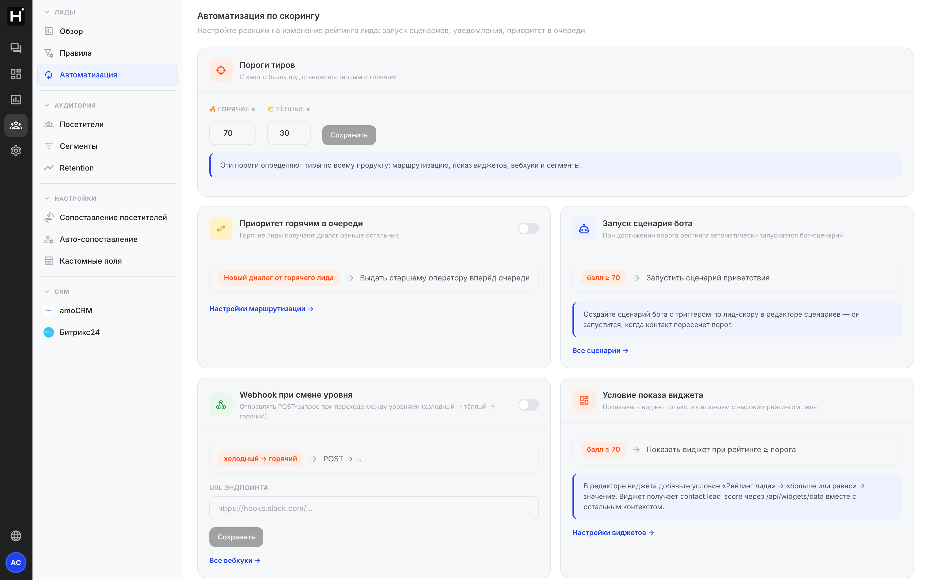The image size is (928, 580).
Task: Click the Автоматизация refresh icon
Action: tap(49, 75)
